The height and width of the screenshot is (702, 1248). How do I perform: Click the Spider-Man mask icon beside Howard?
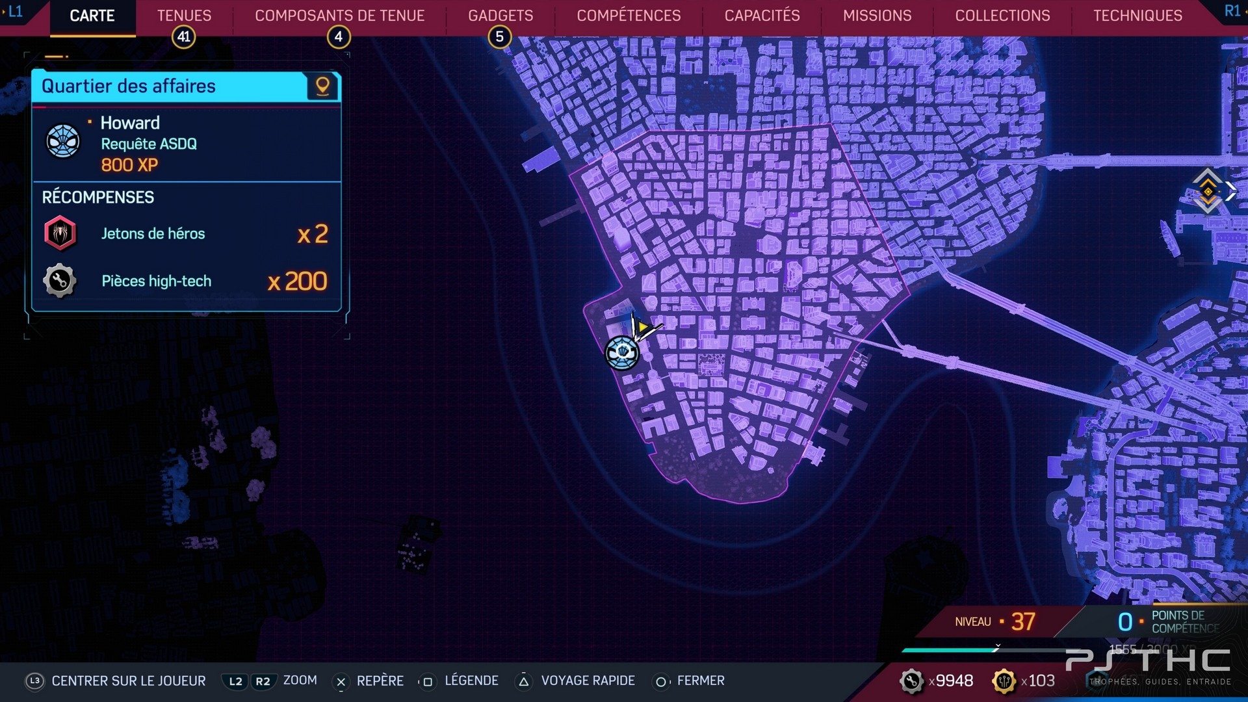62,141
